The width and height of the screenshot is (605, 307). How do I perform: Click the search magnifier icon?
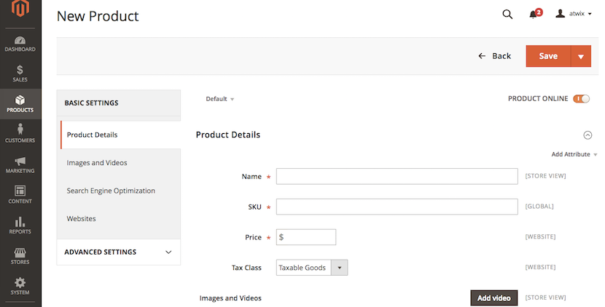pyautogui.click(x=507, y=14)
